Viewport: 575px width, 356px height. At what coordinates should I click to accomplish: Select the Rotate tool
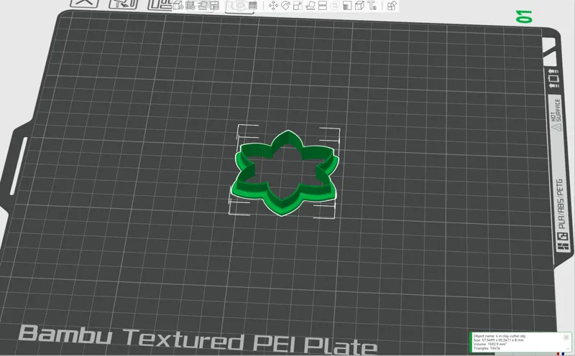[x=285, y=5]
